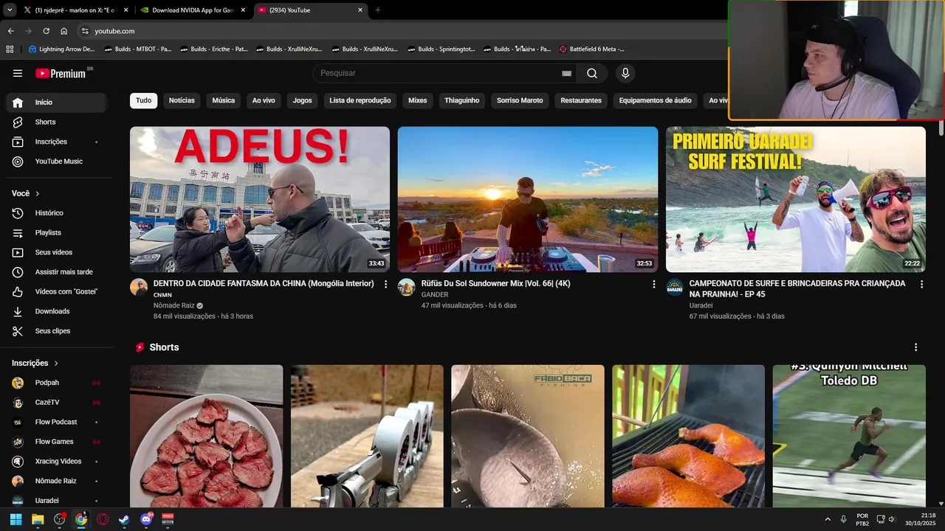Viewport: 945px width, 531px height.
Task: Play the Uaradei Surf Festival thumbnail
Action: click(x=796, y=199)
